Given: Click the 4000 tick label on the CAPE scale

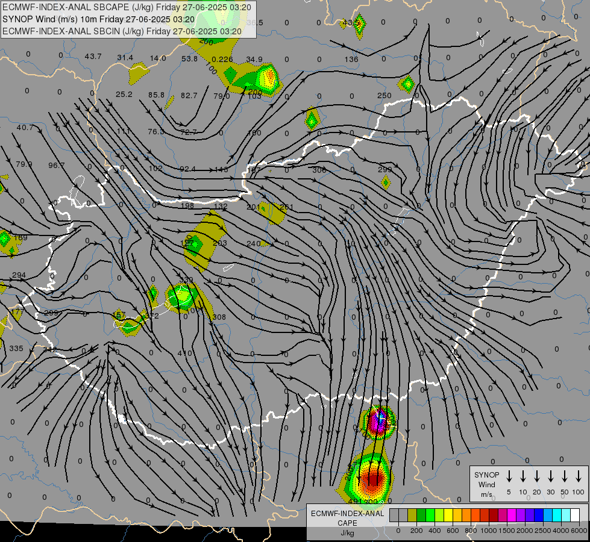Looking at the screenshot, I should [x=561, y=531].
